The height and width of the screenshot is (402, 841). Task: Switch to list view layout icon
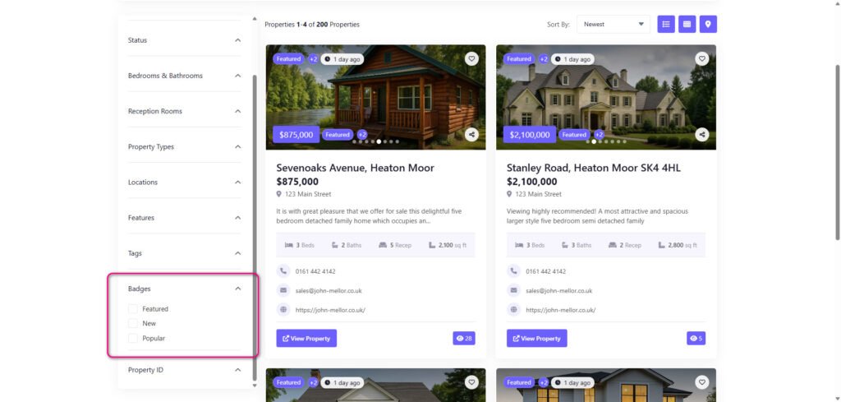[666, 25]
